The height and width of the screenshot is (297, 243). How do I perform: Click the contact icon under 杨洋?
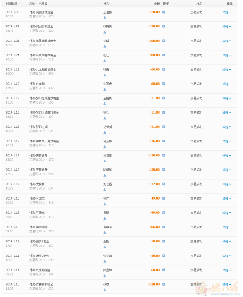click(105, 204)
